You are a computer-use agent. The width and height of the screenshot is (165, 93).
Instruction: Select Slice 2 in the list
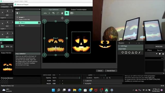point(28,22)
